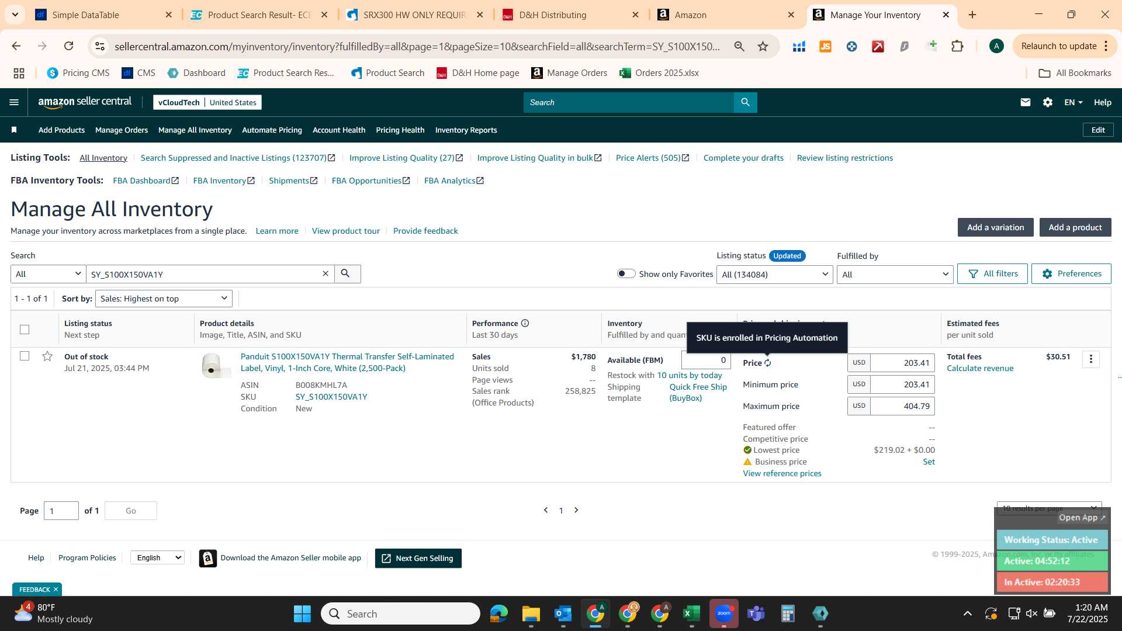Open the mail messages icon

pos(1025,102)
